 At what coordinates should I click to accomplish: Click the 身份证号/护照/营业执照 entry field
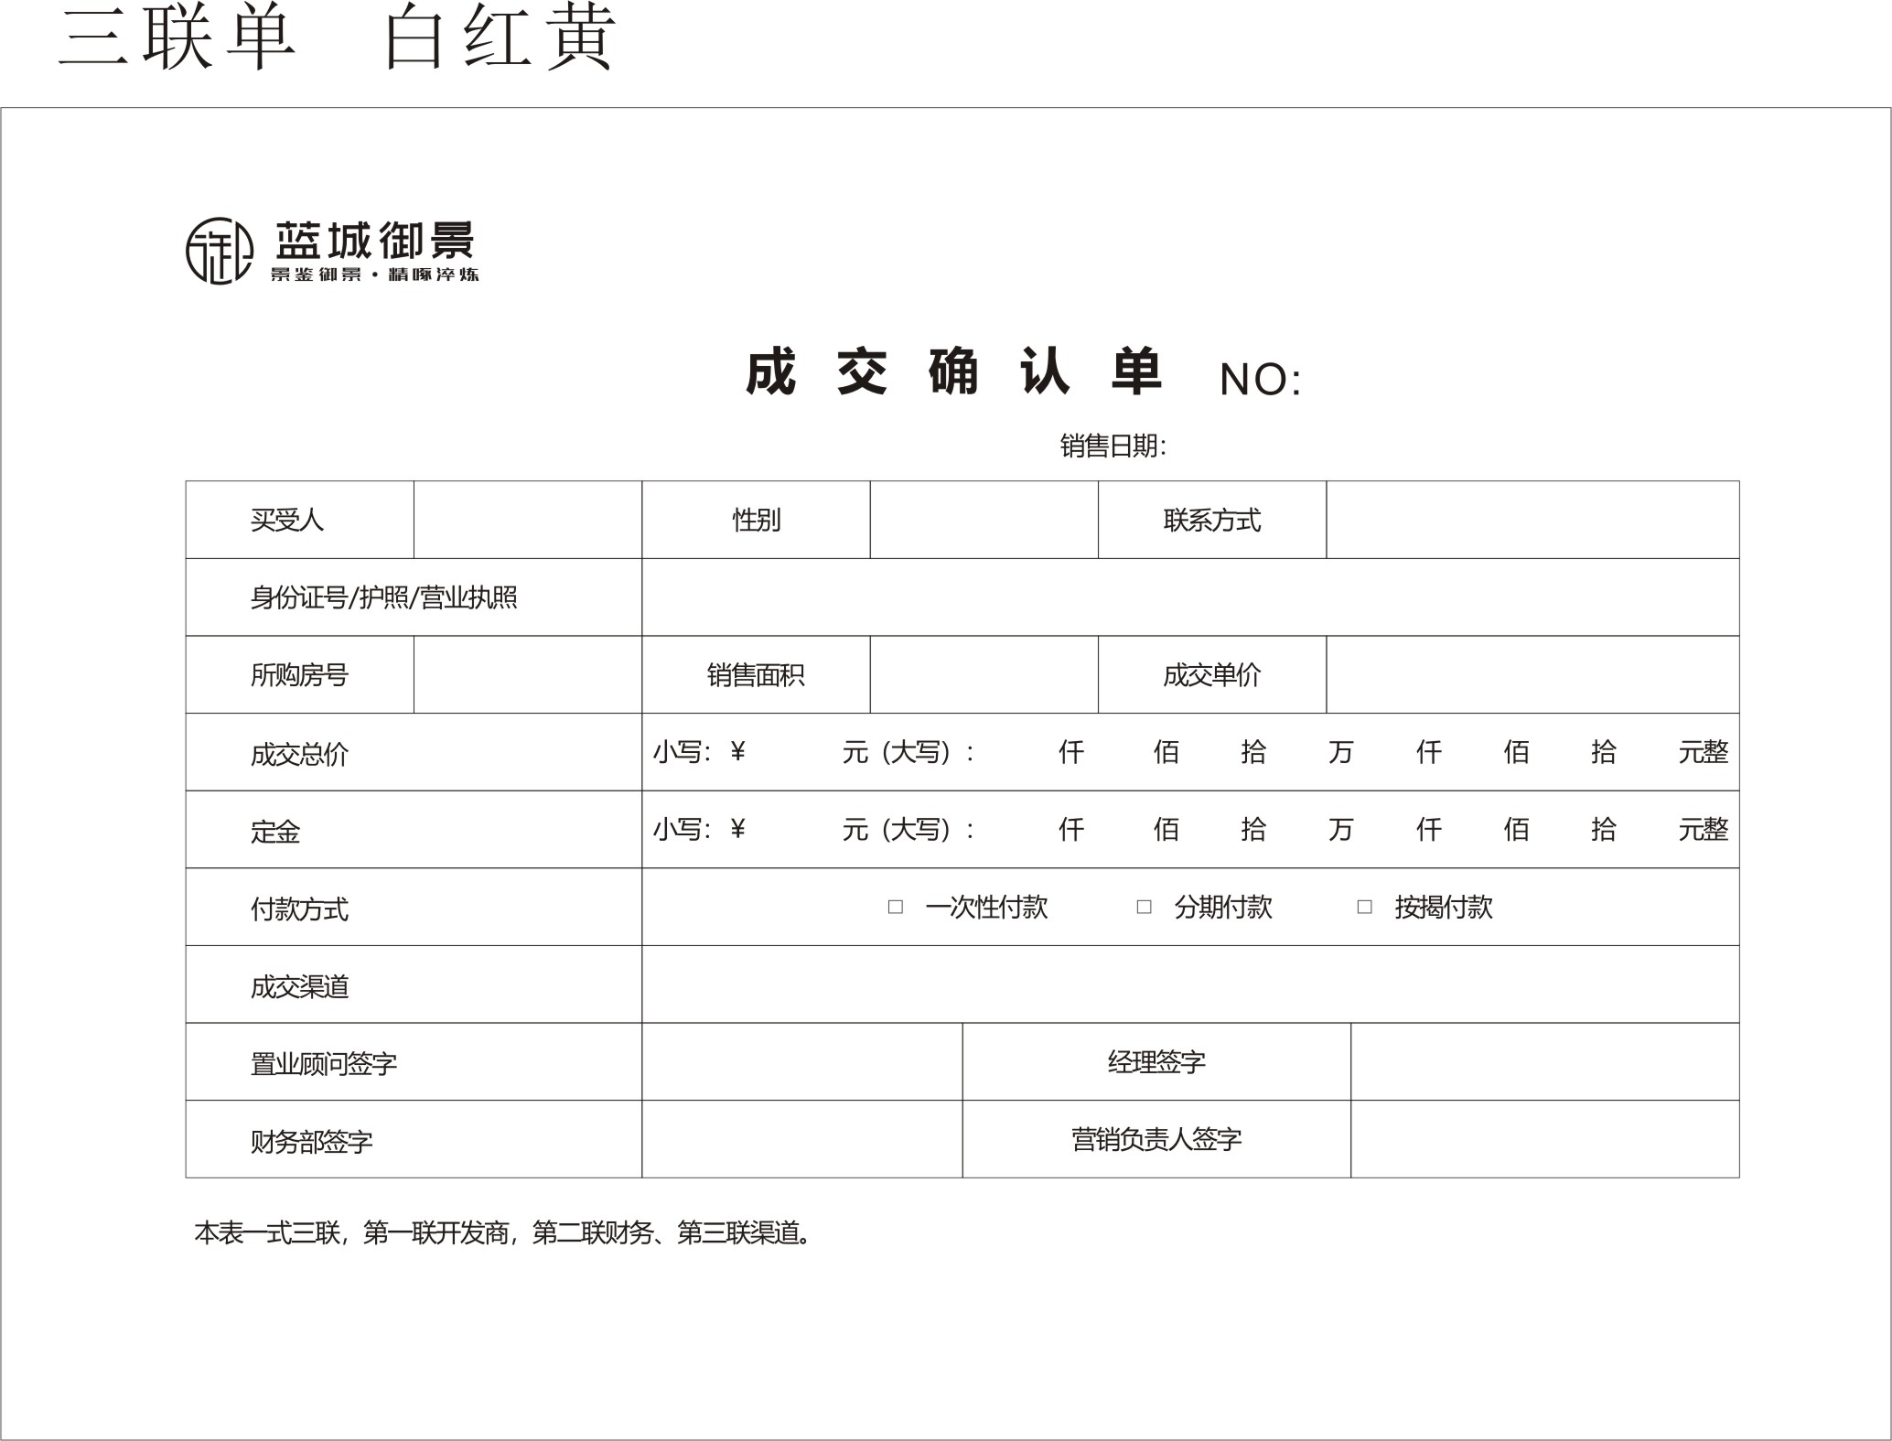[1189, 597]
